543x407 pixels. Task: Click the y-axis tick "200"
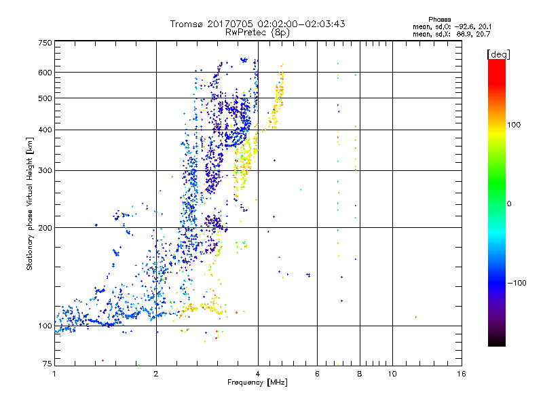[45, 228]
